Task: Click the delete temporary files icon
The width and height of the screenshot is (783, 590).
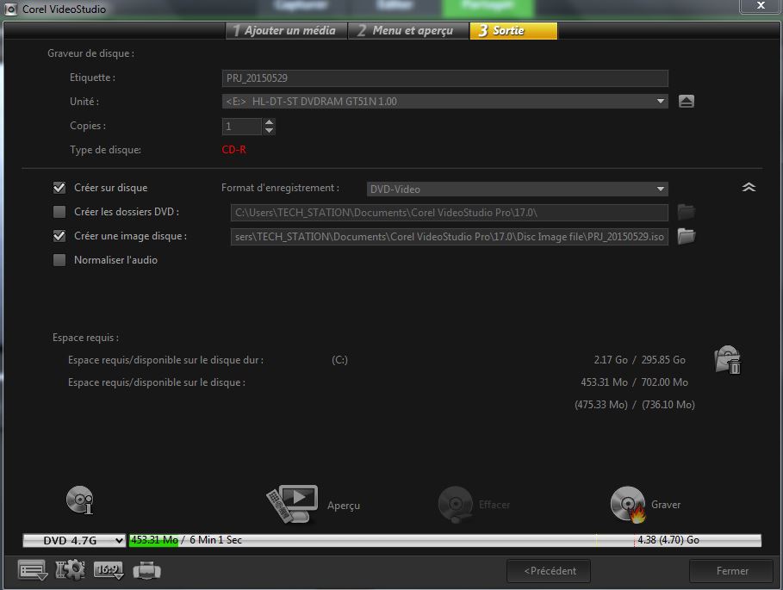Action: click(x=728, y=359)
